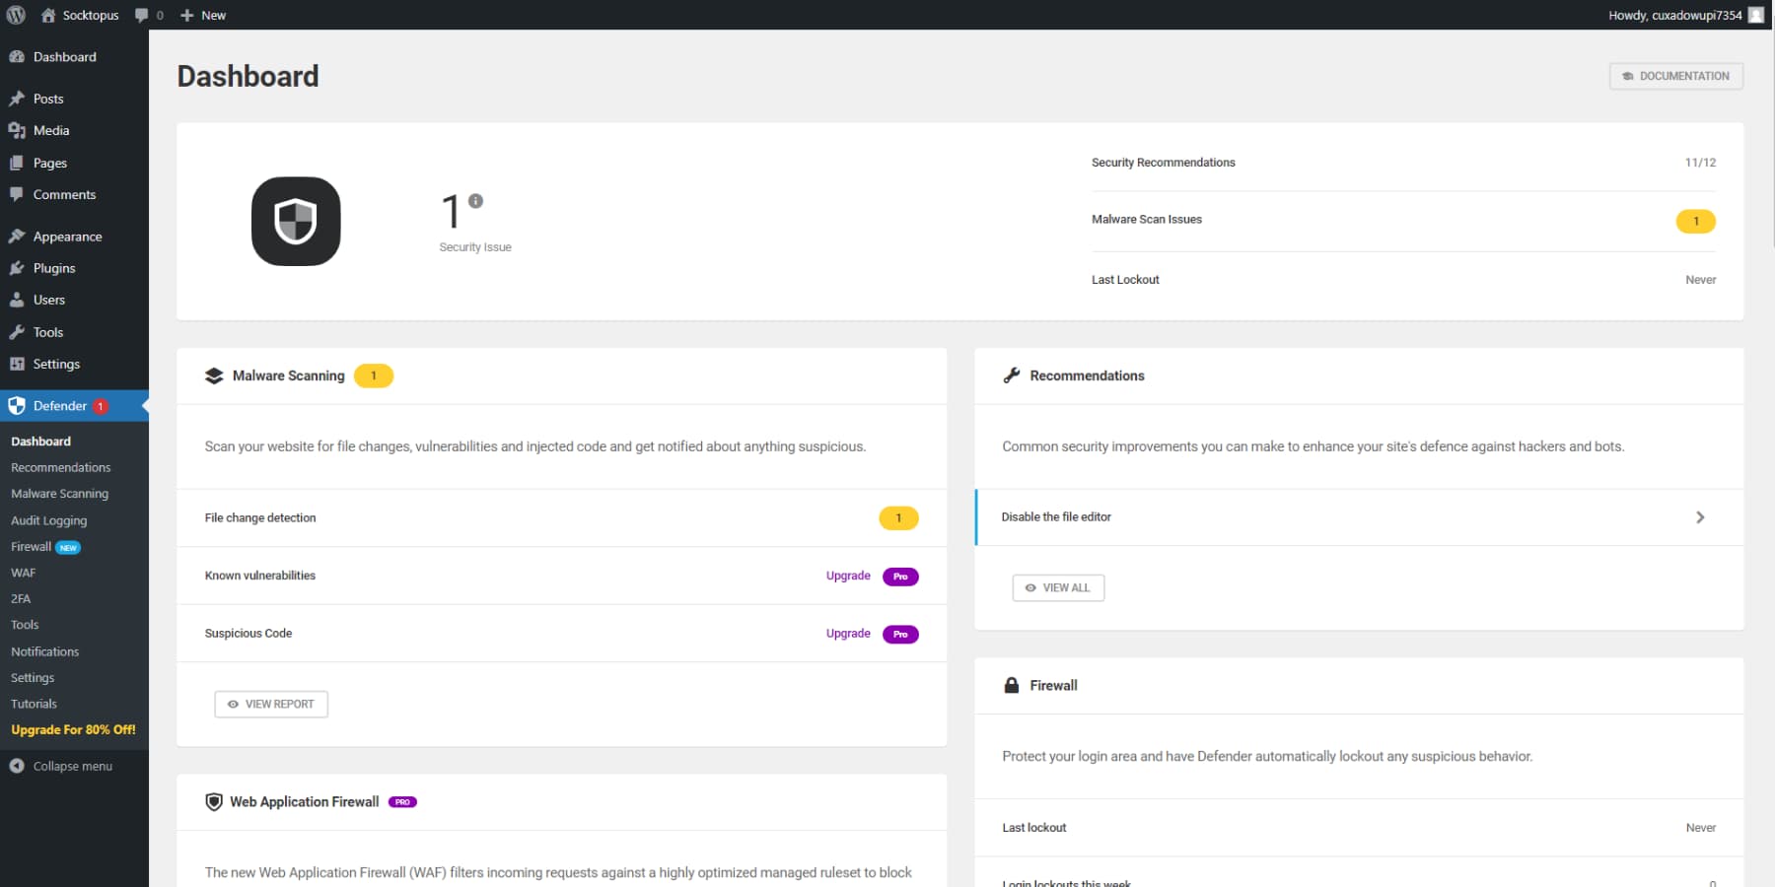Viewport: 1775px width, 887px height.
Task: Click the VIEW ALL button under recommendations
Action: (1058, 587)
